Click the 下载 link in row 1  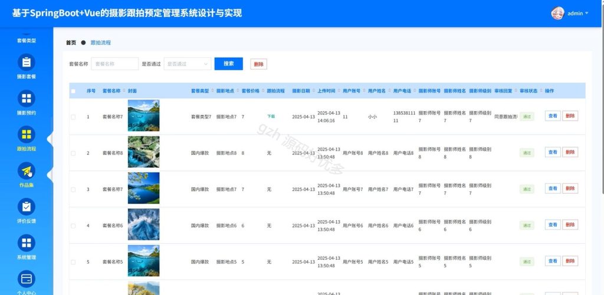(271, 116)
